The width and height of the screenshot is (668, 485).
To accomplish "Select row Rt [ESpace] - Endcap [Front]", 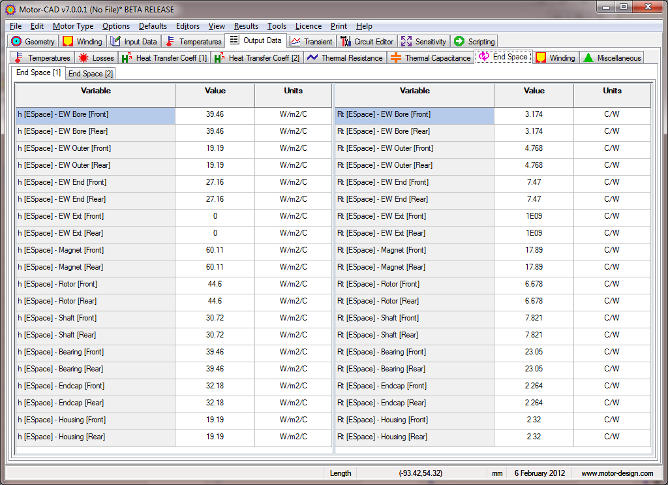I will point(414,386).
